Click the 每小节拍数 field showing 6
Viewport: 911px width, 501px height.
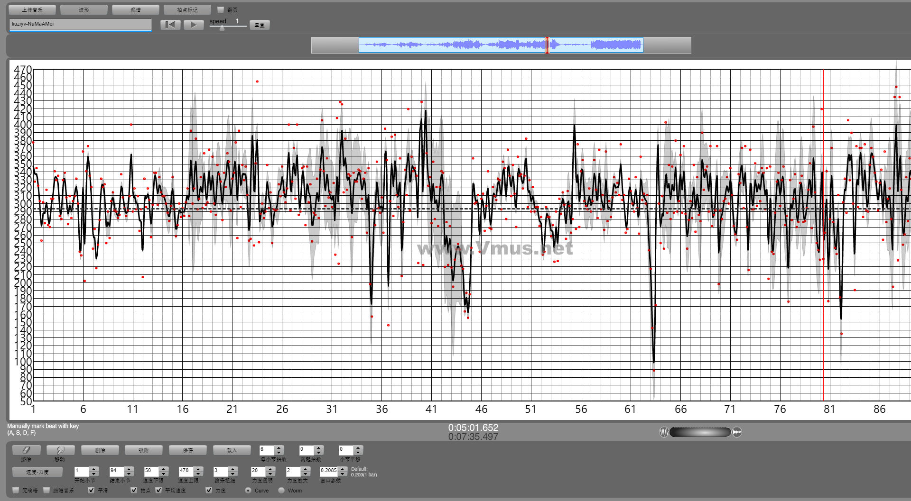(x=267, y=450)
